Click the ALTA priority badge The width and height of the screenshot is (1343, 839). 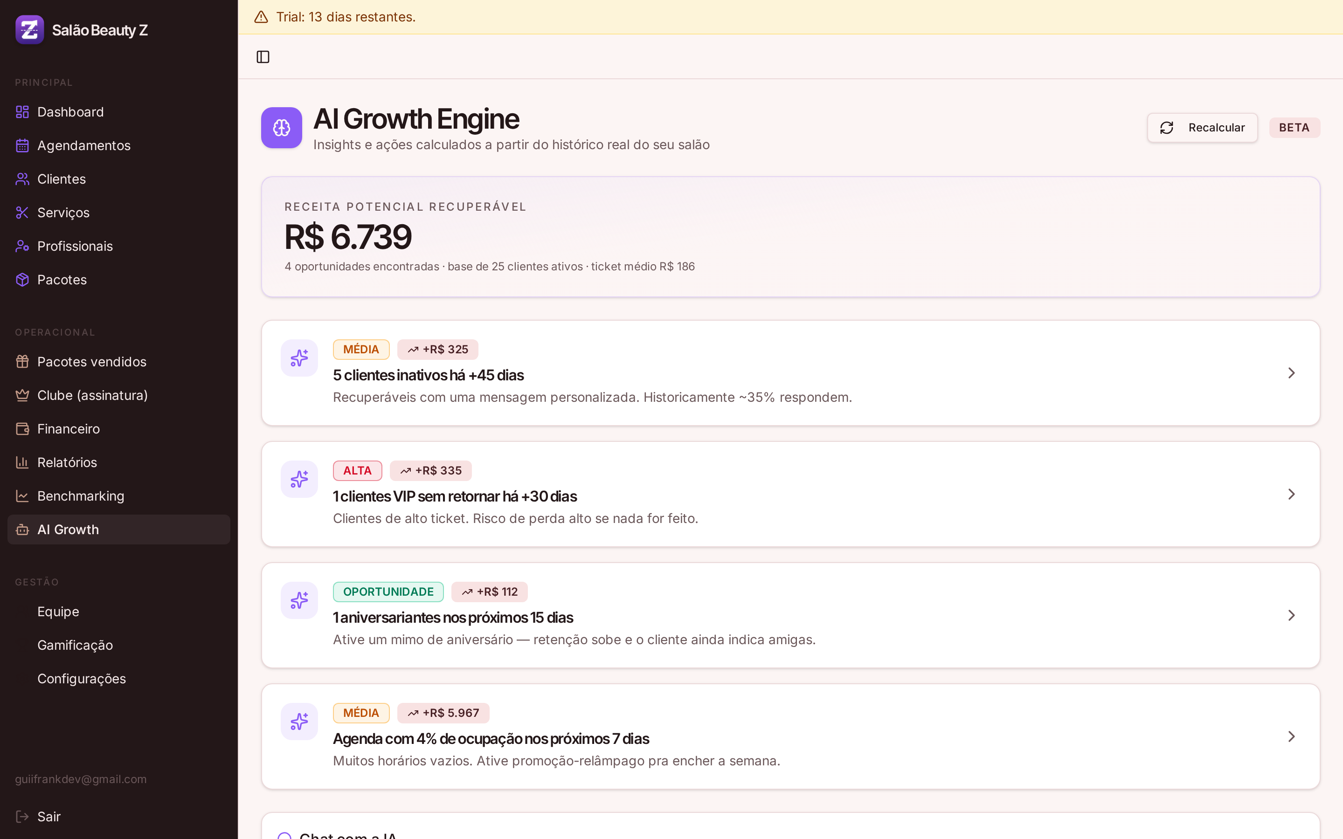click(357, 471)
